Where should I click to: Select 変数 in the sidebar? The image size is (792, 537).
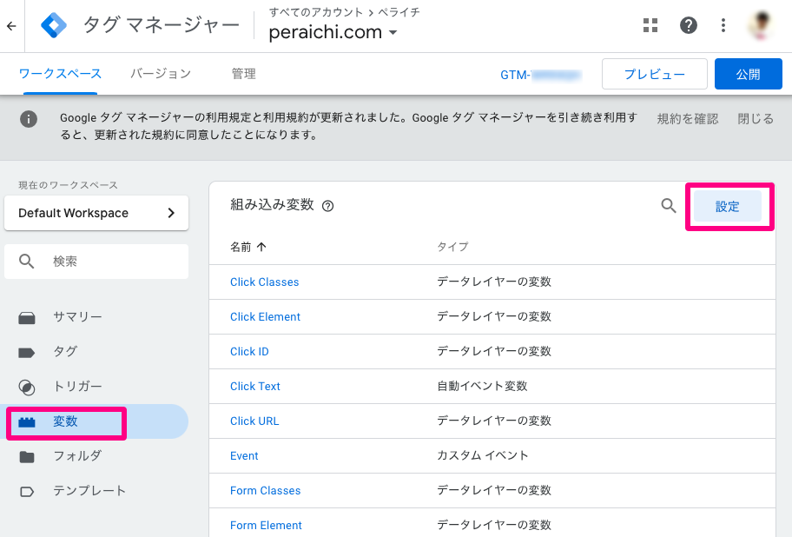click(96, 421)
